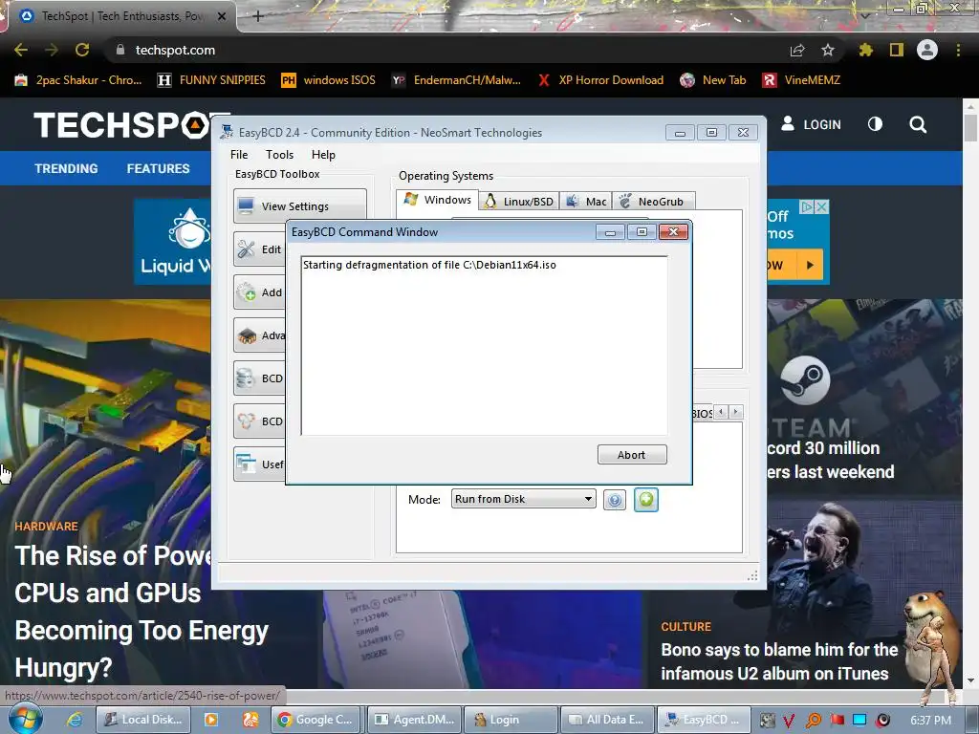Toggle the Chrome side panel icon
Image resolution: width=979 pixels, height=734 pixels.
(897, 50)
